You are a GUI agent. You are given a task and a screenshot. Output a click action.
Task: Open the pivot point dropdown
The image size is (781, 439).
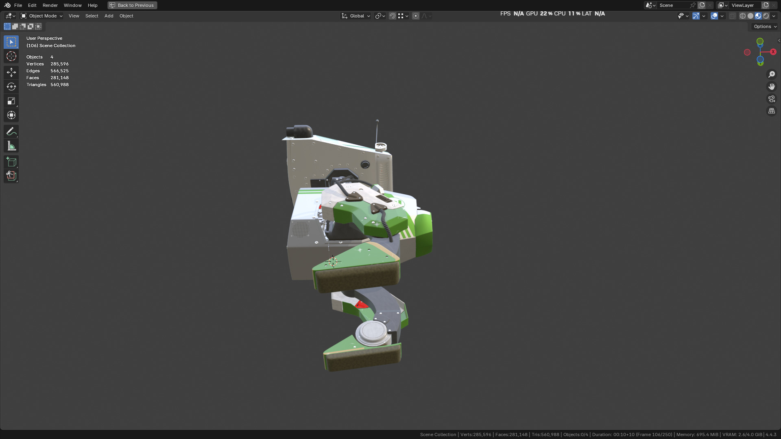[x=380, y=16]
